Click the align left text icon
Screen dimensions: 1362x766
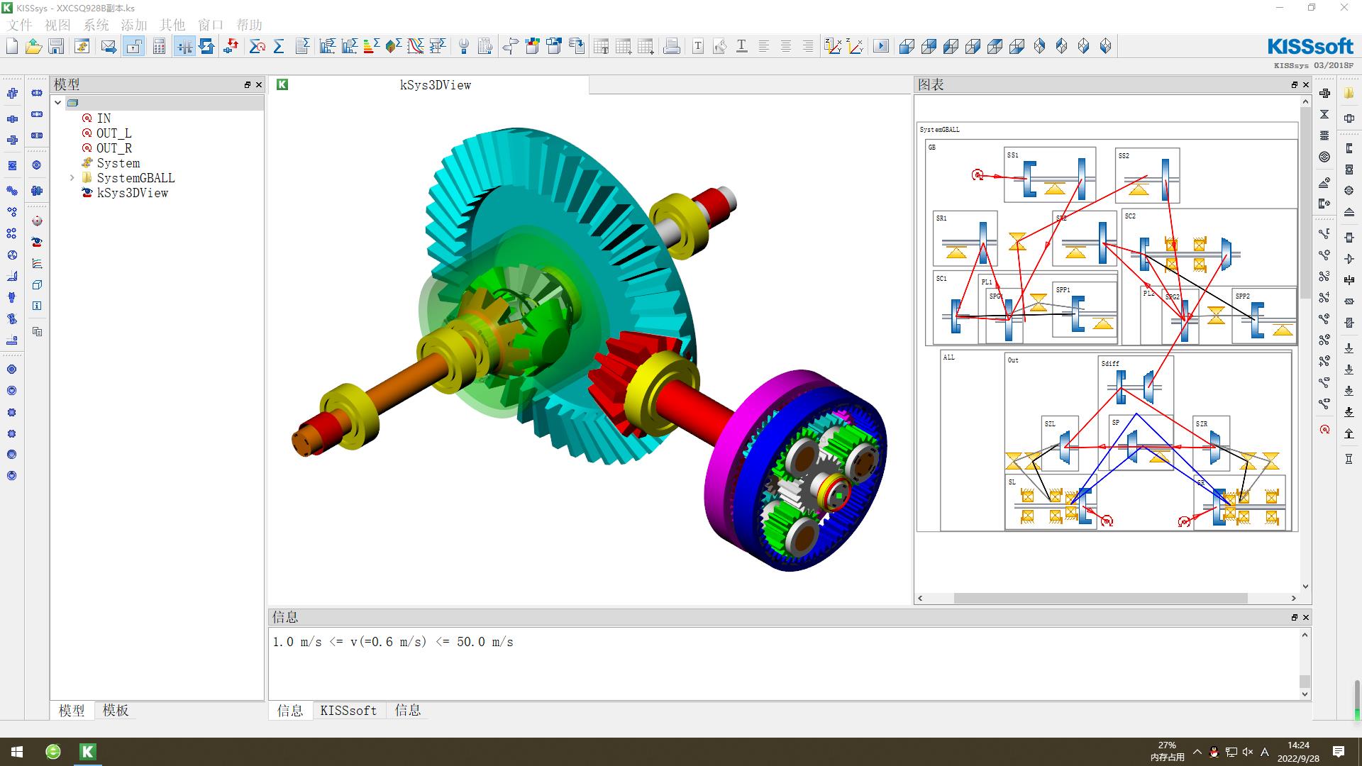764,47
